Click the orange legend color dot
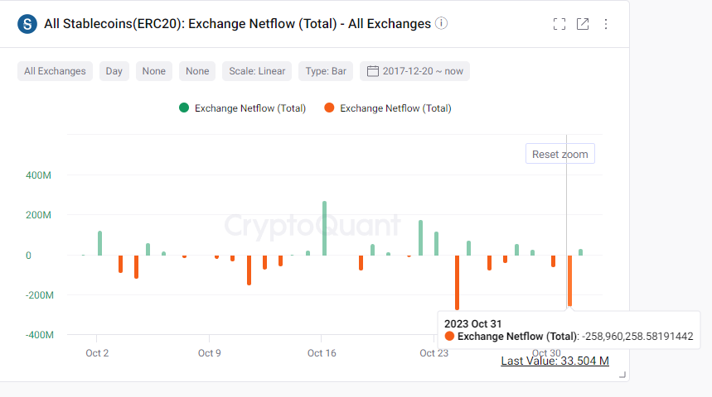 click(329, 108)
